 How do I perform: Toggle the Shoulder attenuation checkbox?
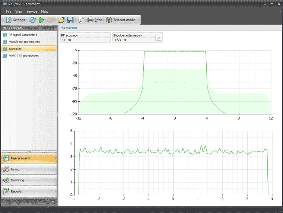(158, 38)
